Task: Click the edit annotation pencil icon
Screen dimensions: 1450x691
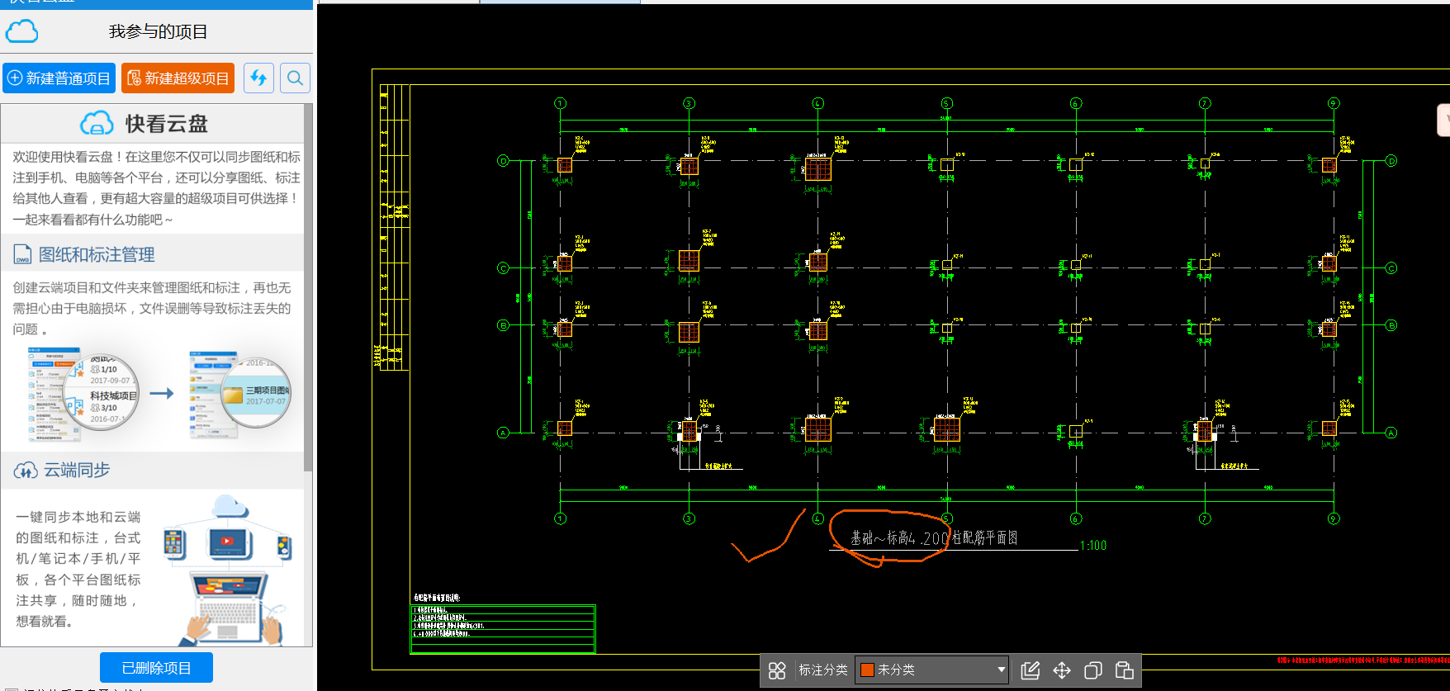Action: pos(1031,670)
